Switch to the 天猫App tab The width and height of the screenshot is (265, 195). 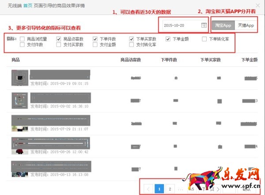click(245, 26)
